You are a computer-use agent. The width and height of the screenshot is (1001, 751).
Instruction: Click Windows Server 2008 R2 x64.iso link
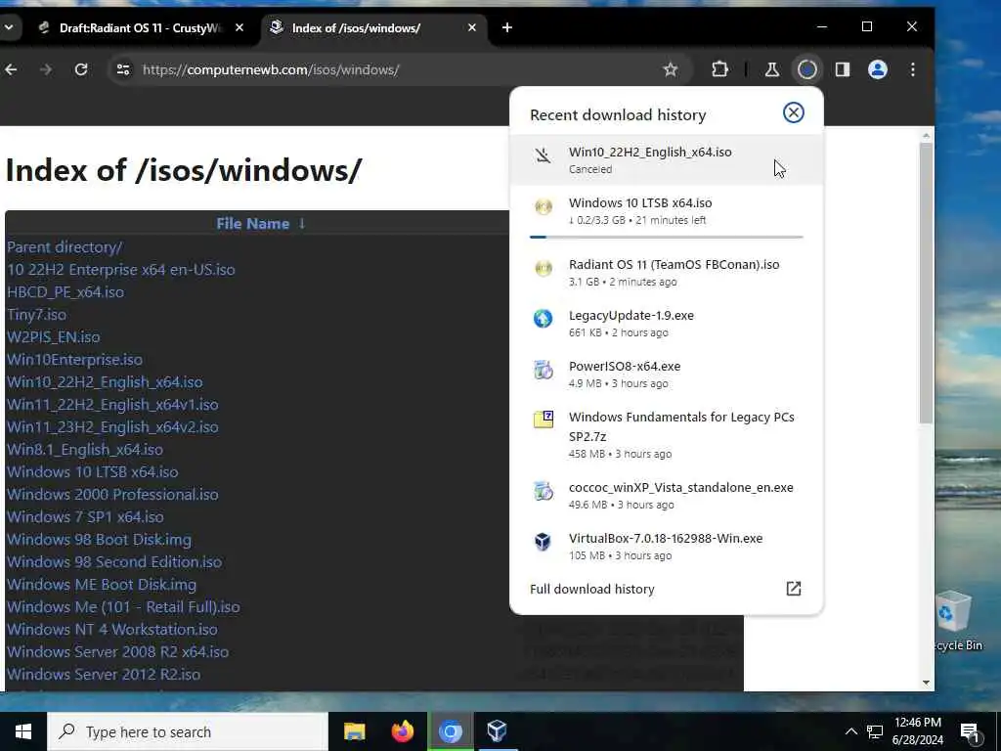(117, 652)
